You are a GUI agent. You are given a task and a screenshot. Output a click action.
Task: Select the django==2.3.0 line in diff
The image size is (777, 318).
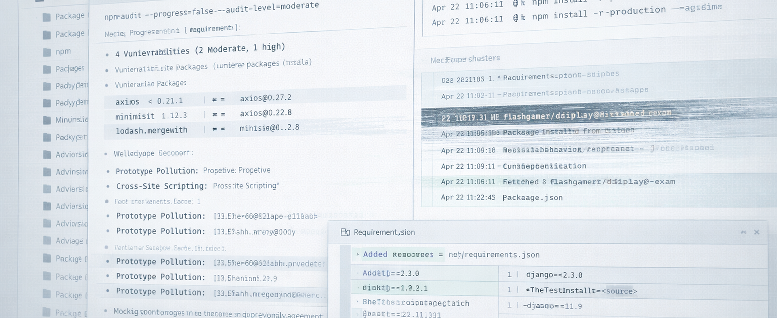click(x=554, y=275)
